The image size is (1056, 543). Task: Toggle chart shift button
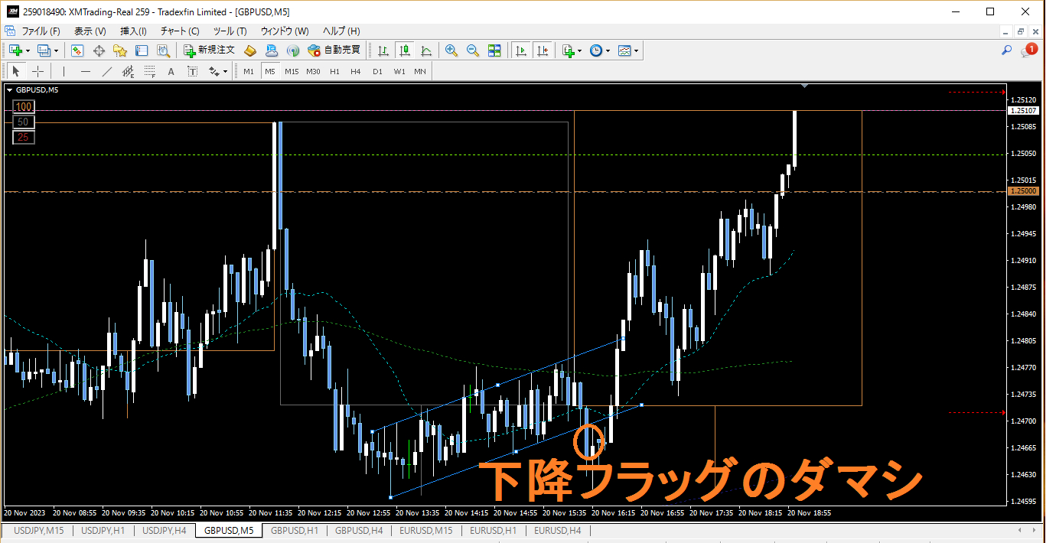(x=543, y=50)
